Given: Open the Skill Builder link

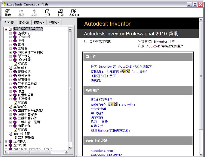Looking at the screenshot, I should 110,130.
